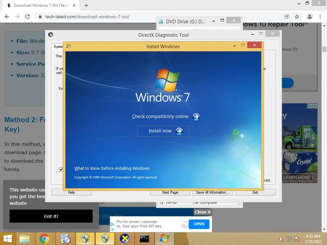The height and width of the screenshot is (245, 327).
Task: Click the page scrollbar up arrow
Action: pyautogui.click(x=324, y=26)
